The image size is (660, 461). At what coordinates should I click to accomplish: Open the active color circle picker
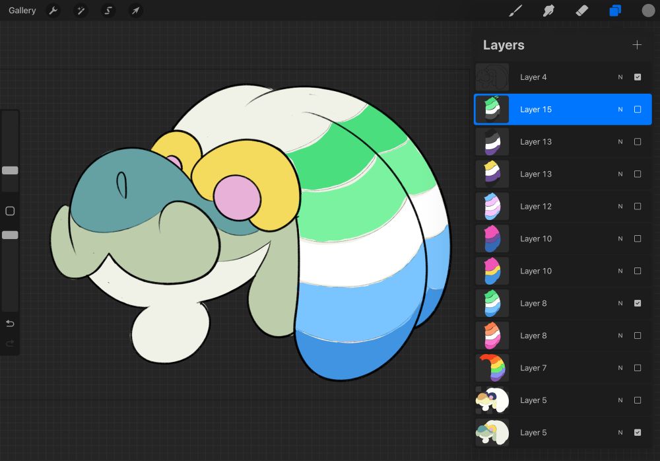[648, 11]
